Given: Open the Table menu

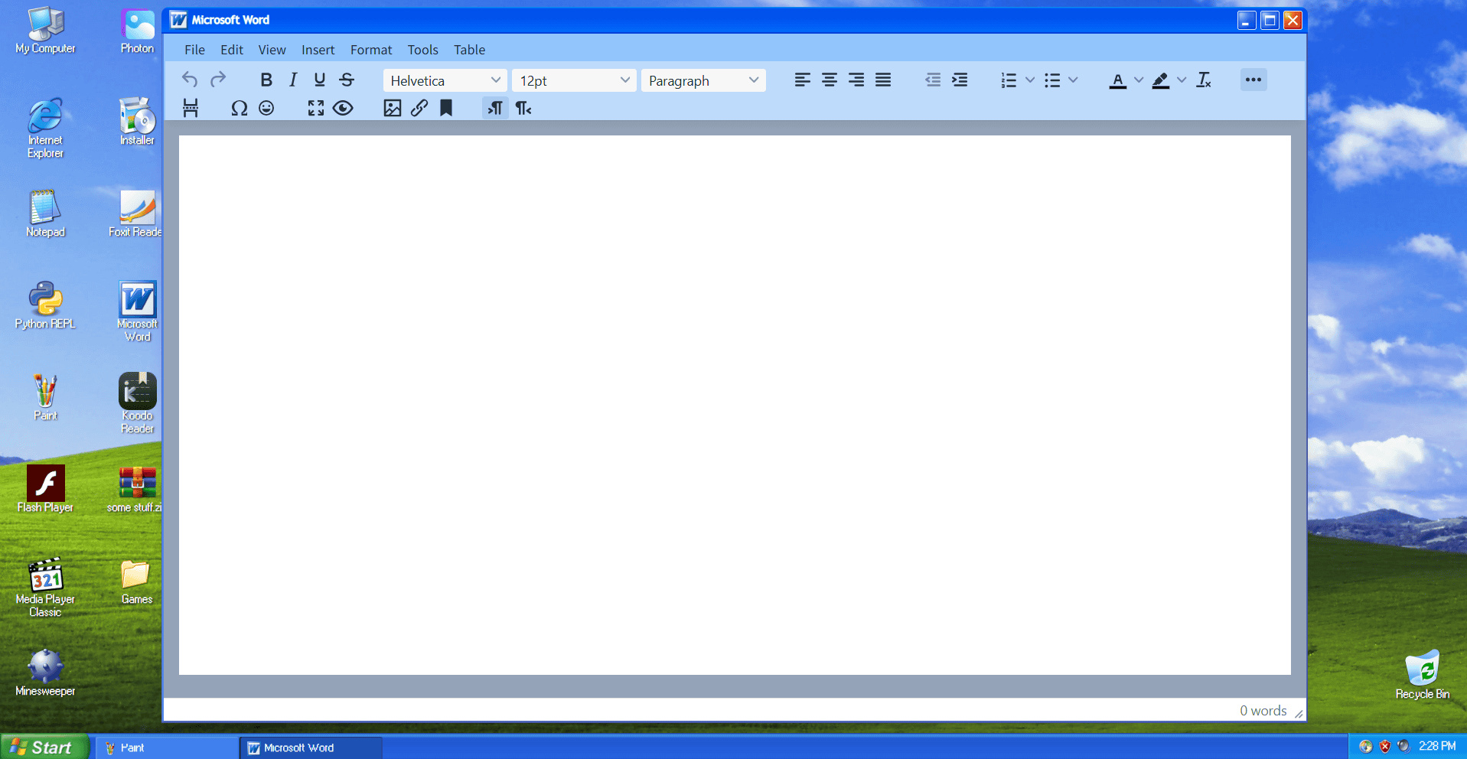Looking at the screenshot, I should tap(469, 49).
